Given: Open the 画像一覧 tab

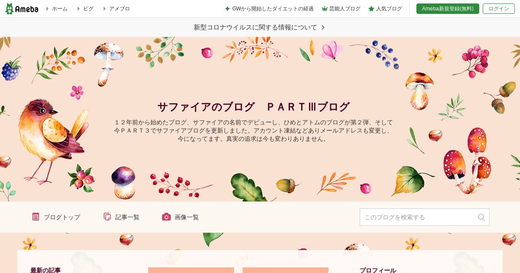Looking at the screenshot, I should point(181,217).
